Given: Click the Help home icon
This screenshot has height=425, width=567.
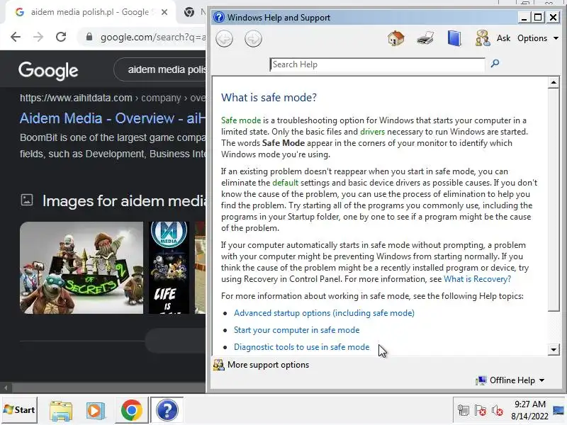Looking at the screenshot, I should pos(396,38).
